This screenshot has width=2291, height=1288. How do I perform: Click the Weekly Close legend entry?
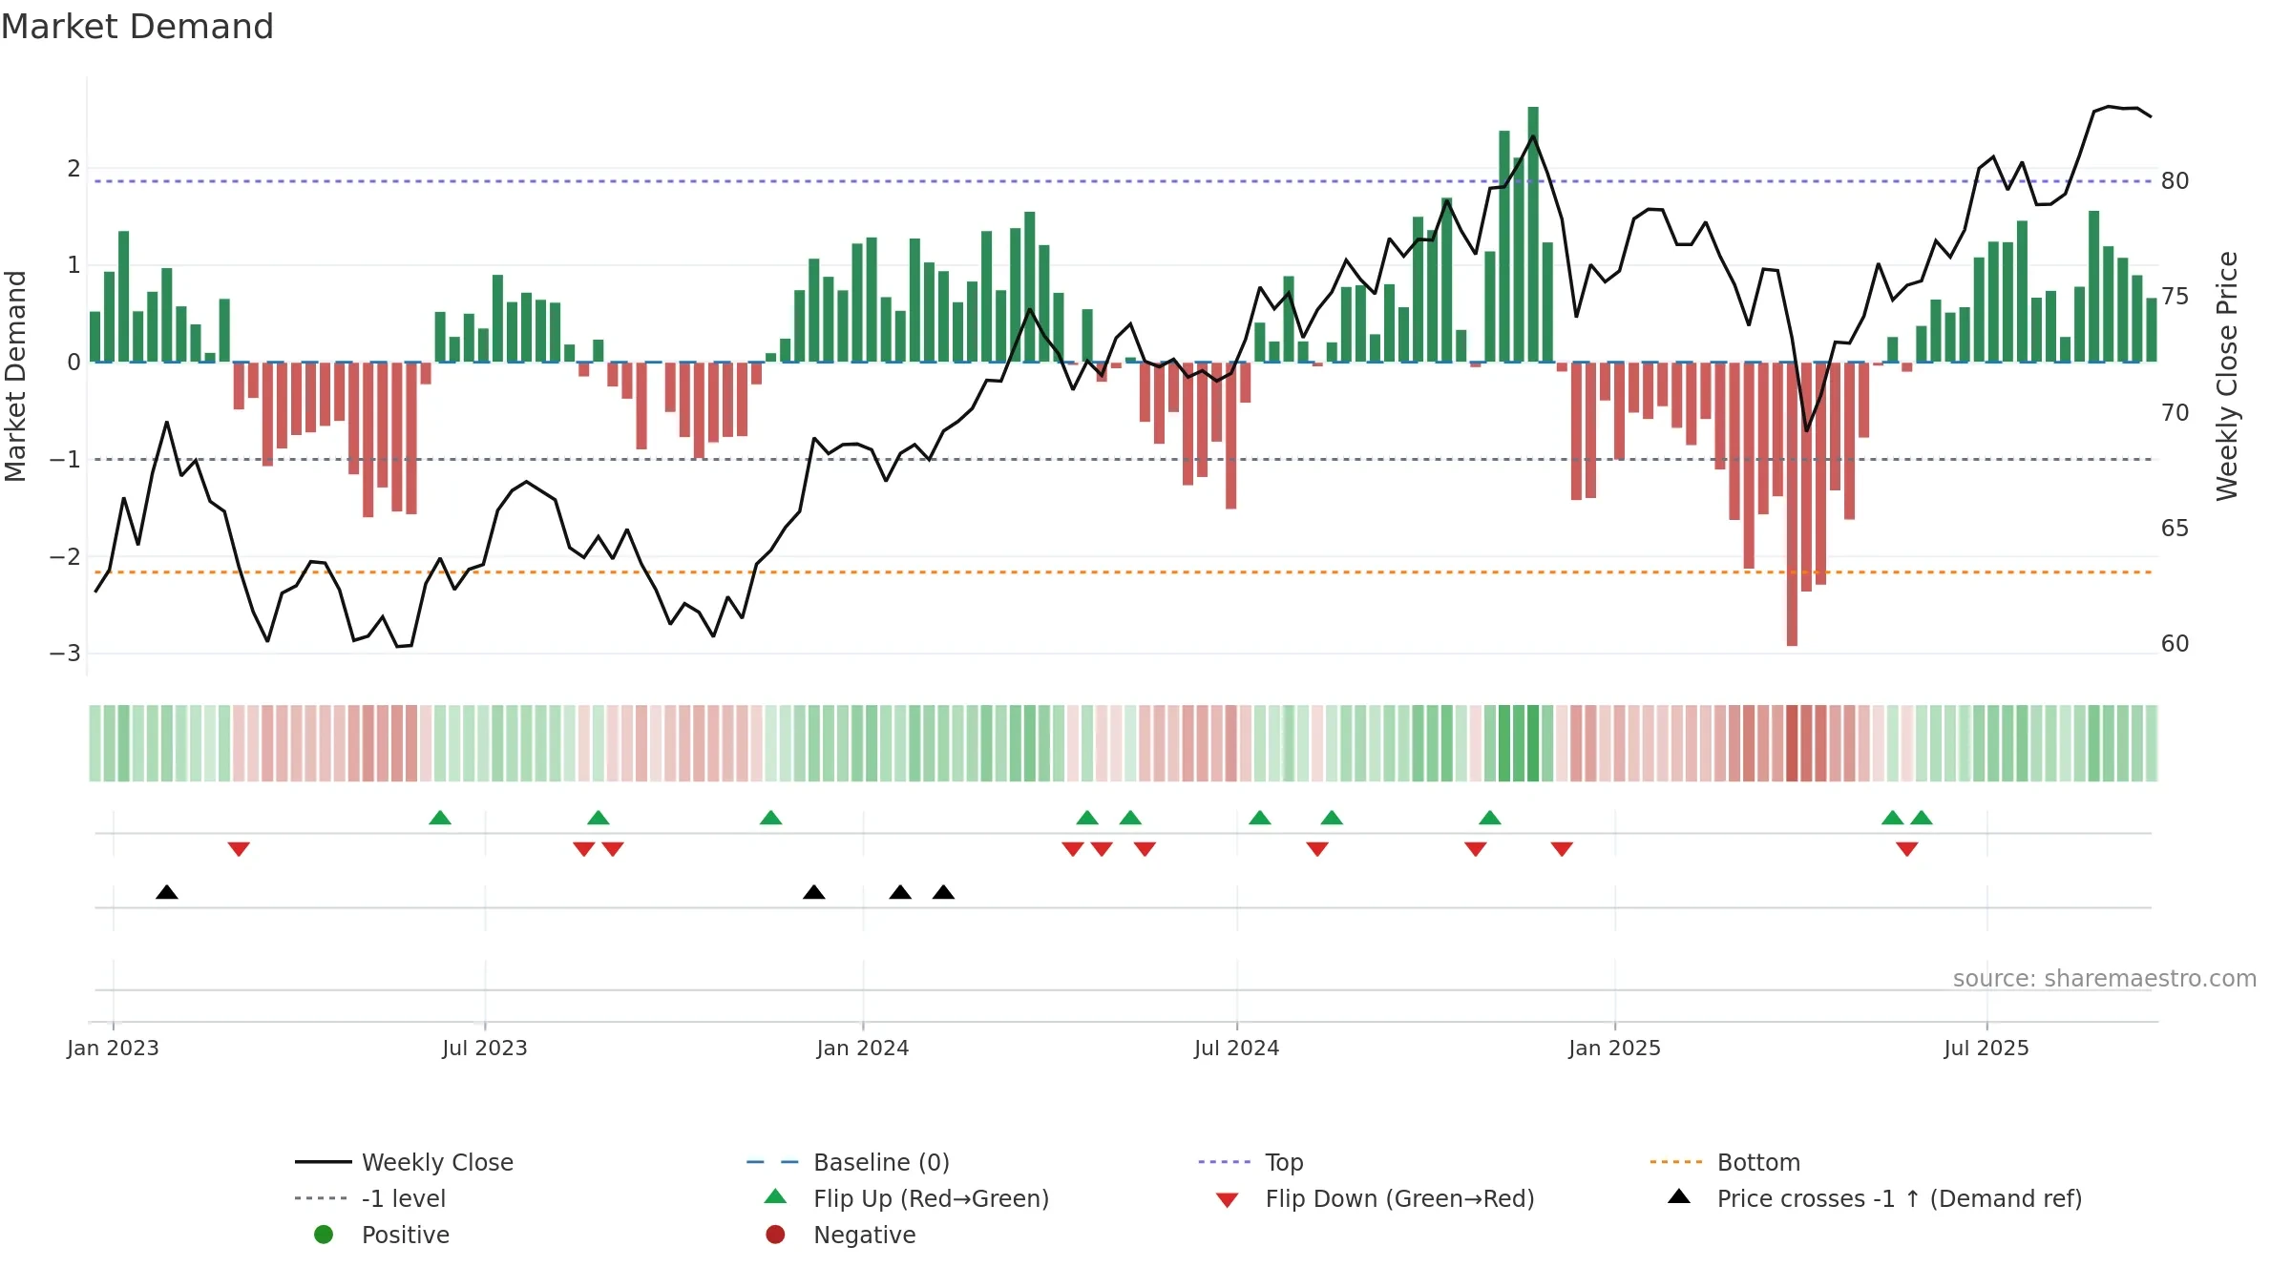(x=404, y=1162)
